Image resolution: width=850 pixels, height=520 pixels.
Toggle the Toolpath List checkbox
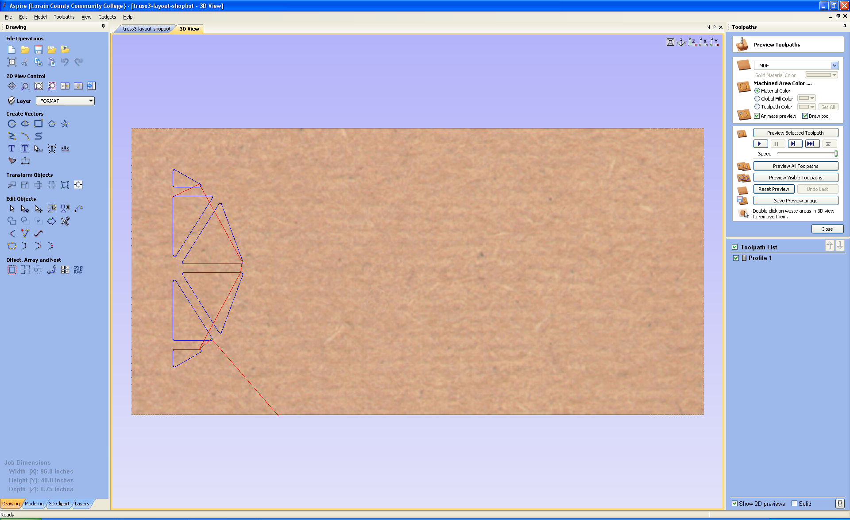[735, 247]
